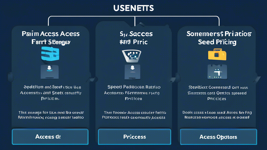Select the "Sedeltion and Sreet" description text
The height and width of the screenshot is (150, 267).
tap(52, 87)
